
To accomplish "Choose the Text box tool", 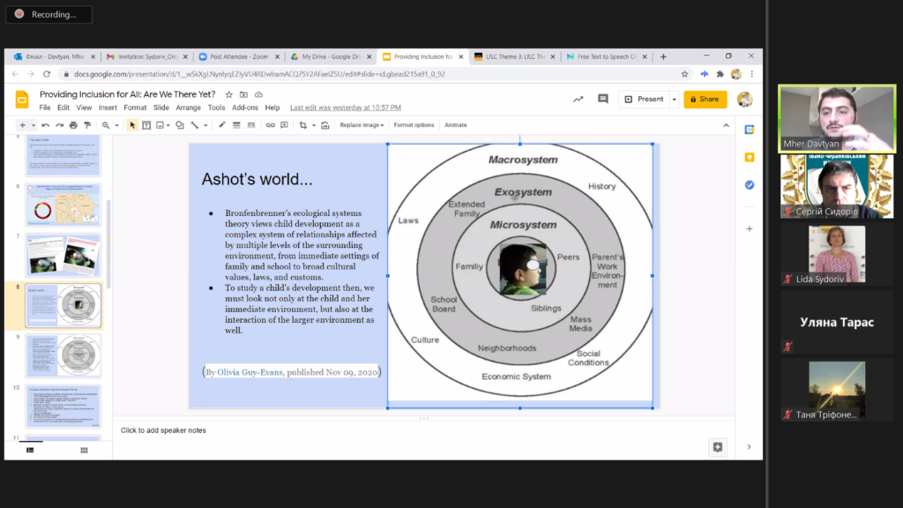I will coord(146,125).
